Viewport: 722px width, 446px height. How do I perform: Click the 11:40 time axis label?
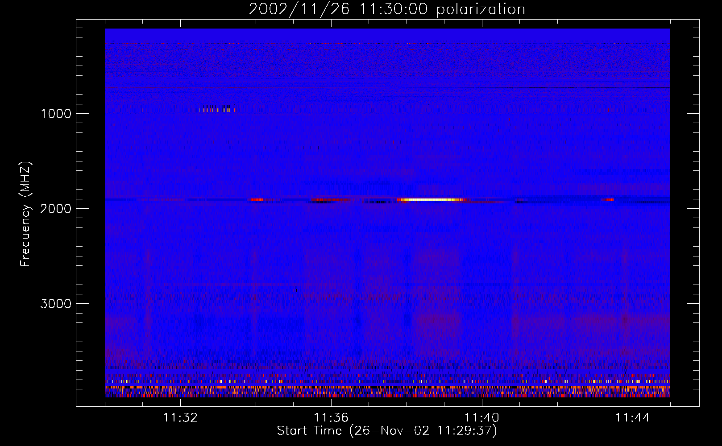[x=482, y=418]
